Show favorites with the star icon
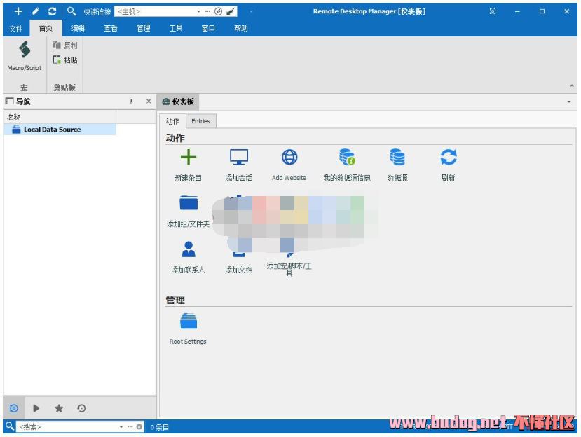The height and width of the screenshot is (437, 581). [59, 408]
